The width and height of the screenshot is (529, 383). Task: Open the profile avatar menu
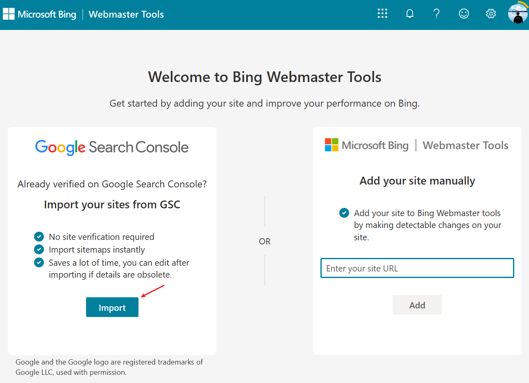pyautogui.click(x=518, y=14)
